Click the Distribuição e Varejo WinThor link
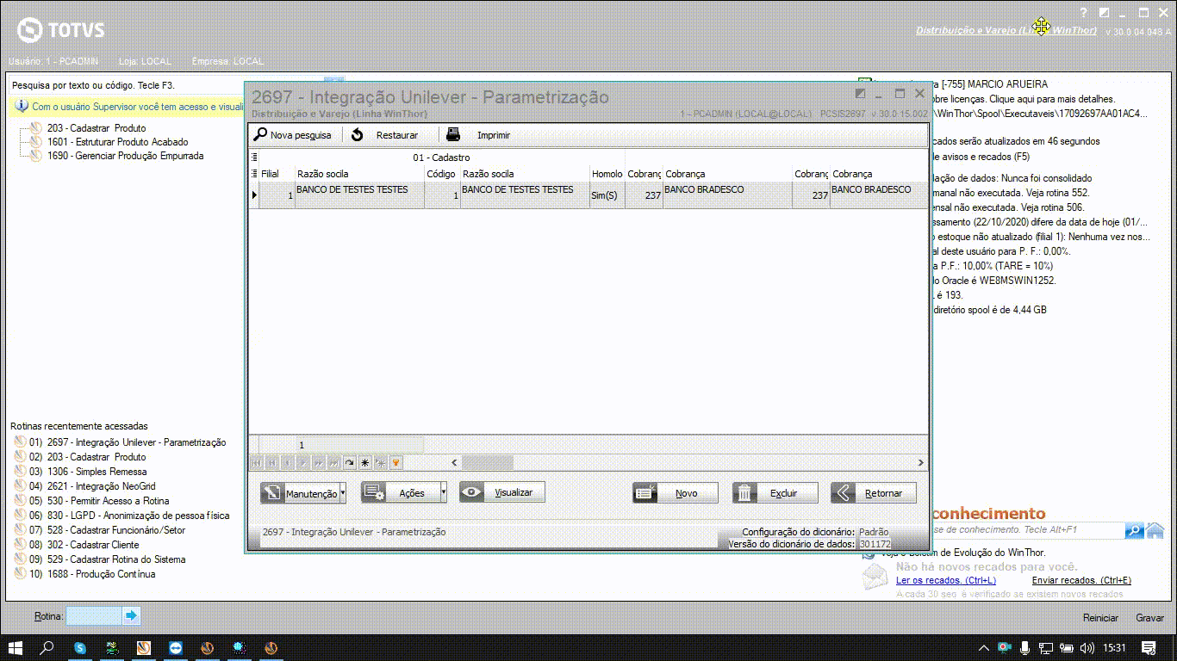This screenshot has width=1177, height=661. pyautogui.click(x=1006, y=30)
